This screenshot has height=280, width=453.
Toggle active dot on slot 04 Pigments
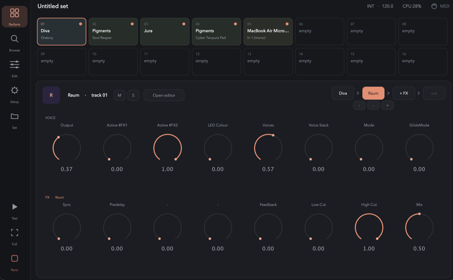coord(235,24)
